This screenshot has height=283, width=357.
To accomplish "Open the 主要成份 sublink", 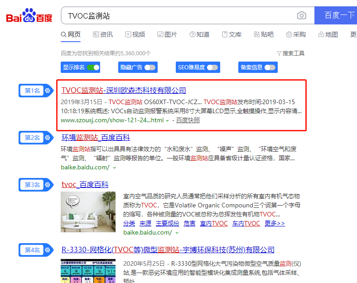I will (x=167, y=223).
